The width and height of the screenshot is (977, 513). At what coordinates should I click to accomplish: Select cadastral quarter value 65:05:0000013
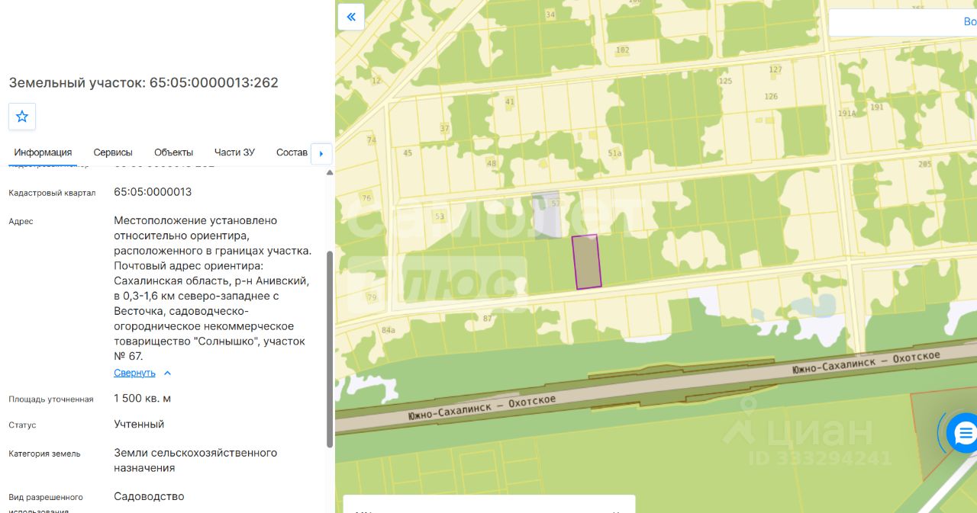click(153, 192)
